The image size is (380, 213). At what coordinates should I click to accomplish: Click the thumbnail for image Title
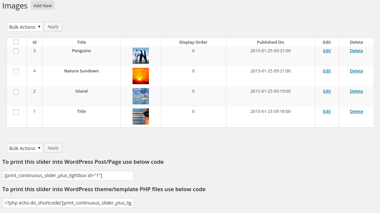[x=140, y=116]
